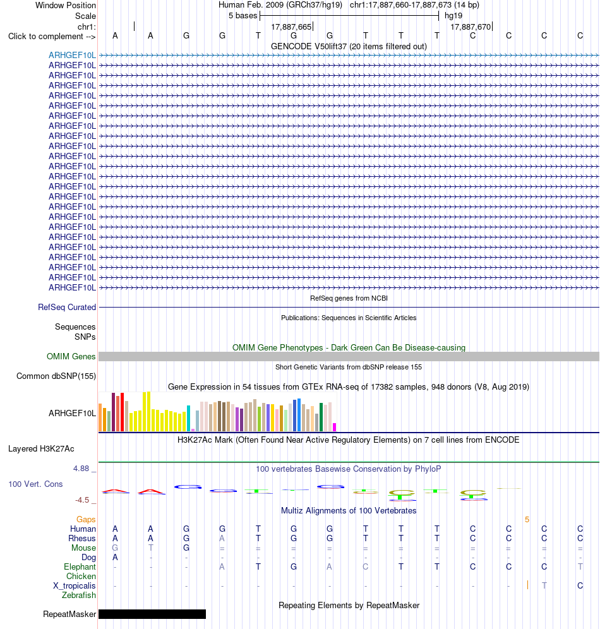Click the magenta bar in GTEx chart

point(335,427)
